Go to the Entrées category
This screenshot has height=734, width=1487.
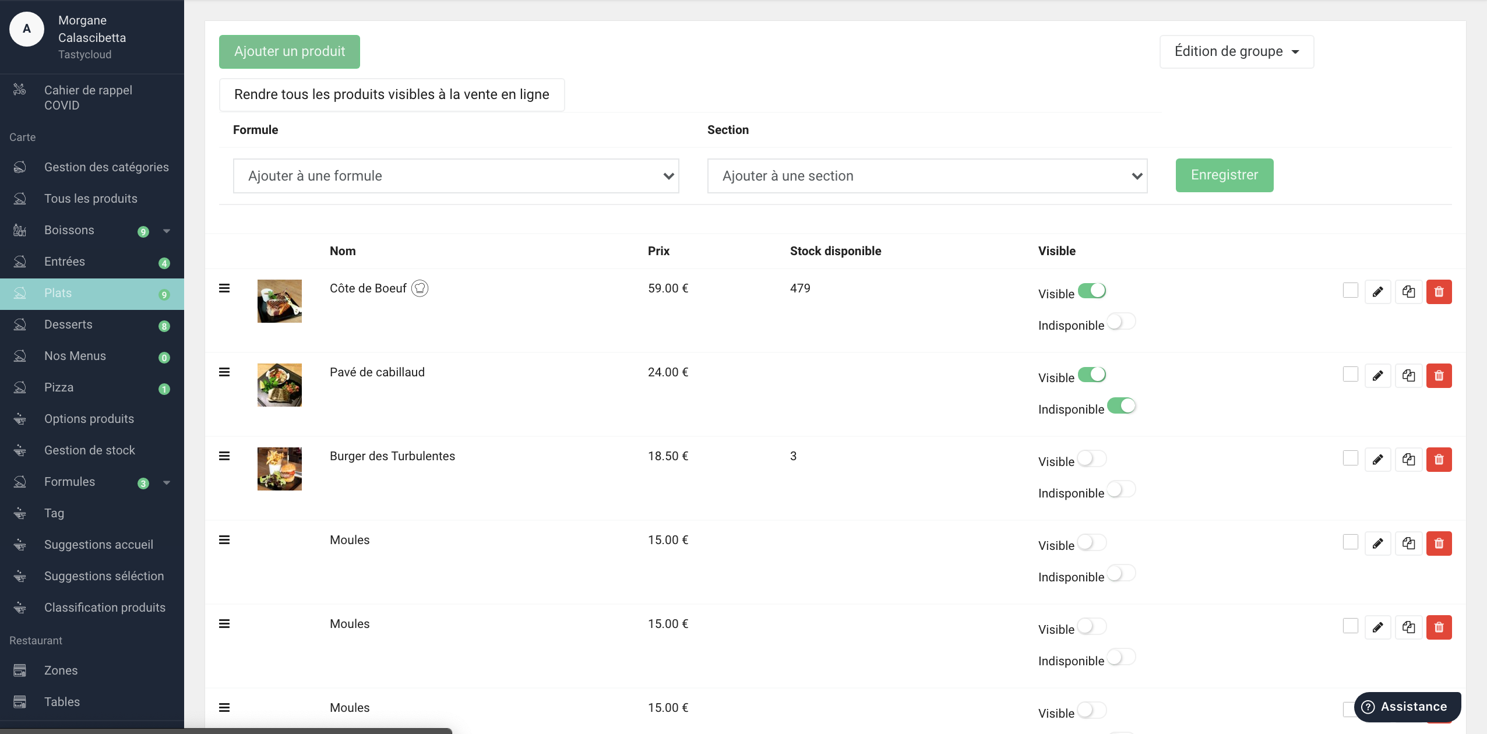pyautogui.click(x=92, y=262)
